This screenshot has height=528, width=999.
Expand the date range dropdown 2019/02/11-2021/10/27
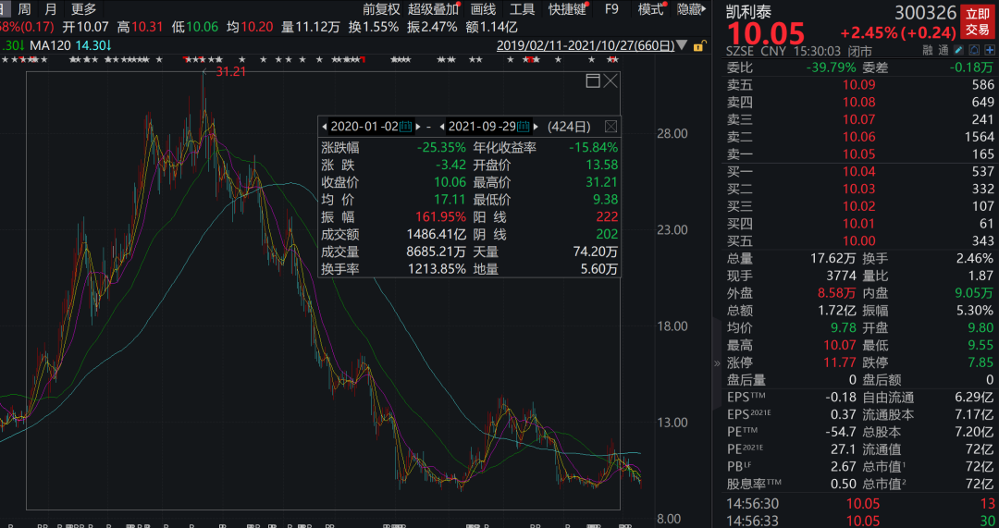tap(682, 45)
